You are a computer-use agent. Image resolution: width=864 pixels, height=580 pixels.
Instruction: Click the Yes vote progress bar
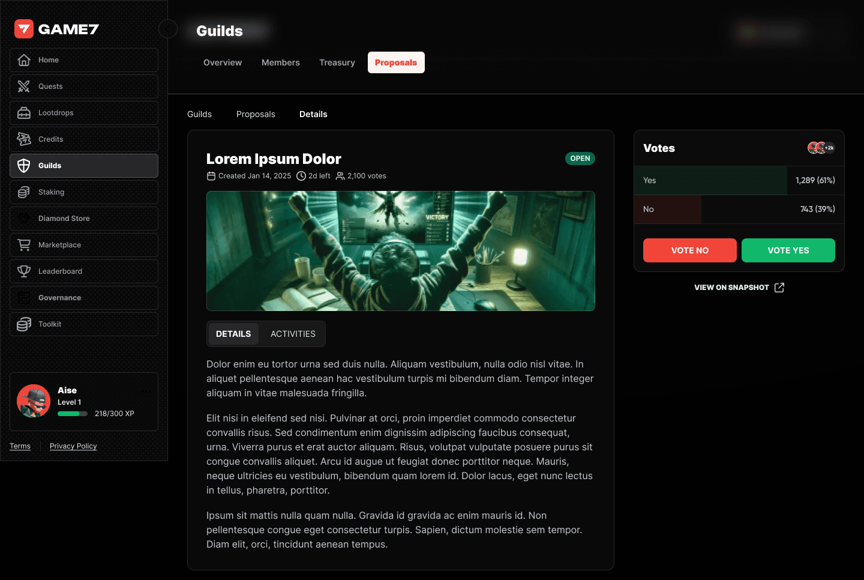coord(739,180)
